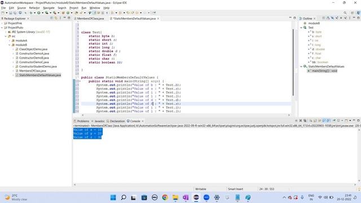Click the New Java Class toolbar icon
Viewport: 361px width, 203px height.
[x=68, y=13]
